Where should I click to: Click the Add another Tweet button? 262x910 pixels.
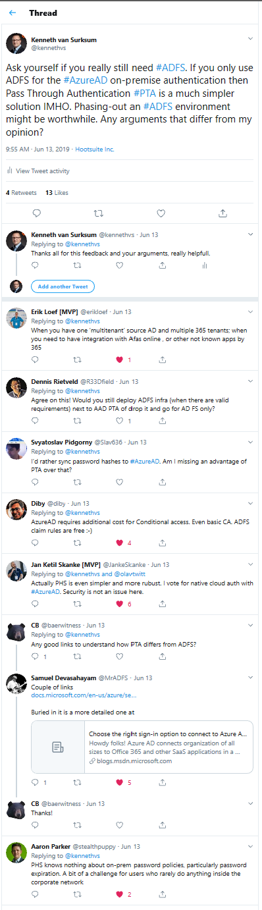click(x=65, y=286)
